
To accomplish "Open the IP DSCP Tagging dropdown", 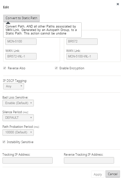I will pyautogui.click(x=14, y=86).
